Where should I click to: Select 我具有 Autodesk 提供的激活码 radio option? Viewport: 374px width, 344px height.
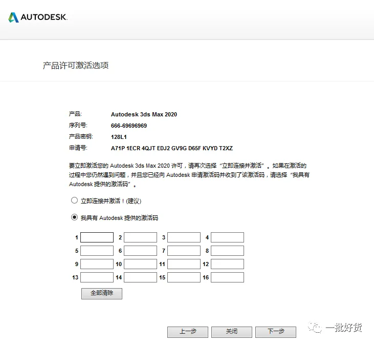click(x=74, y=217)
